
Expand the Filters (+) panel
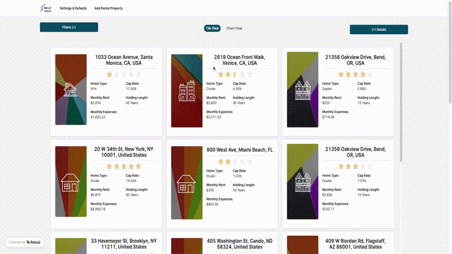click(69, 27)
